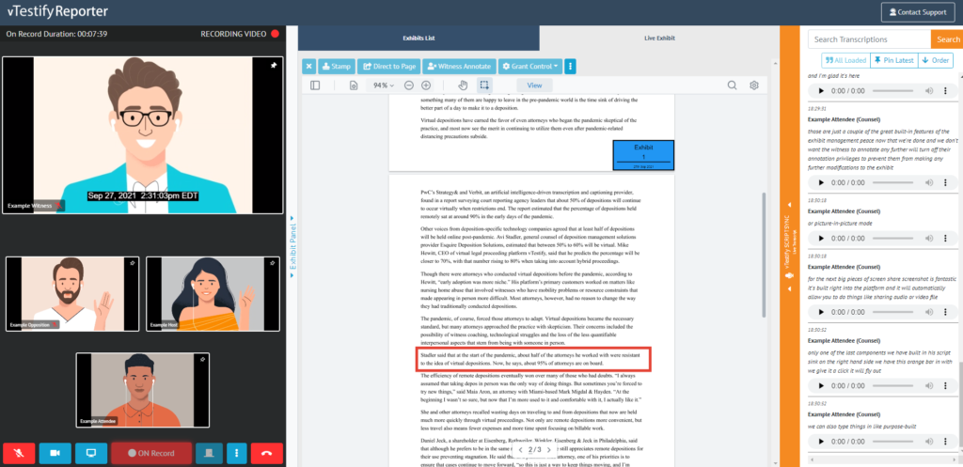The width and height of the screenshot is (963, 467).
Task: Click the Search Transcriptions input field
Action: (869, 39)
